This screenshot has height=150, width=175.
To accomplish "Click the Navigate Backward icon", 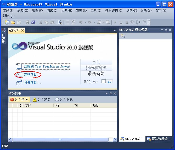I will [x=99, y=22].
